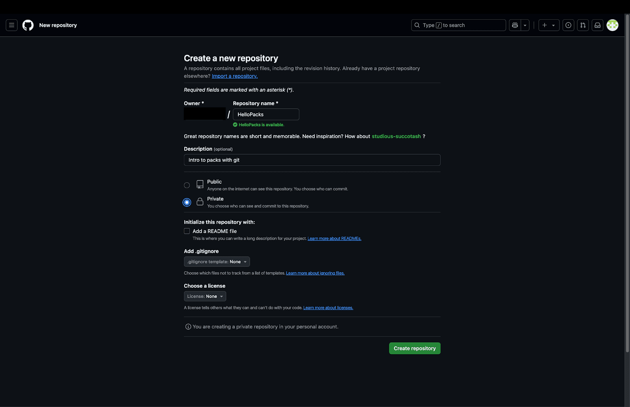Open the notifications inbox icon

click(597, 25)
